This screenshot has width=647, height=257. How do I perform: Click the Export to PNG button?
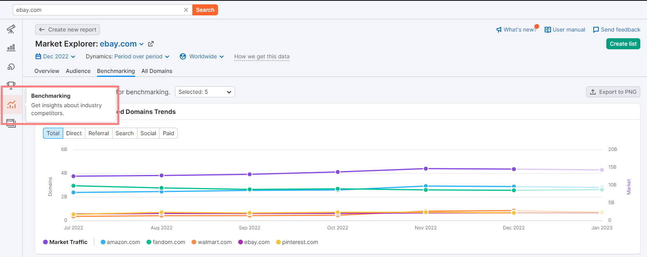pos(613,92)
